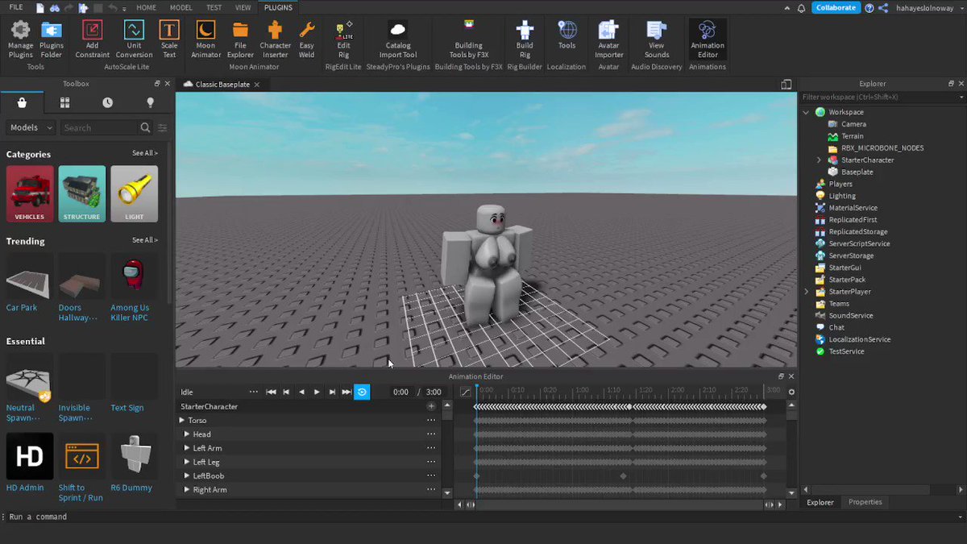Open Moon Animator
This screenshot has height=544, width=967.
(206, 39)
